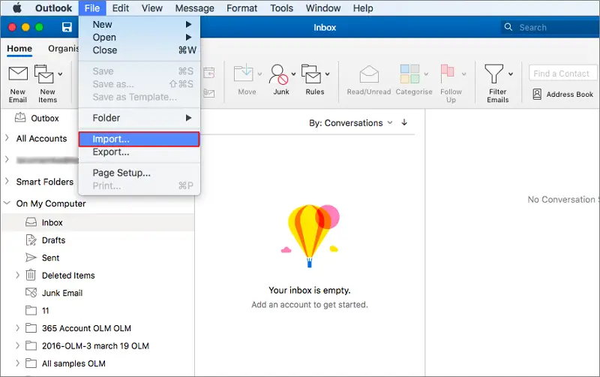The image size is (600, 377).
Task: Click the Junk Email folder icon
Action: (31, 293)
